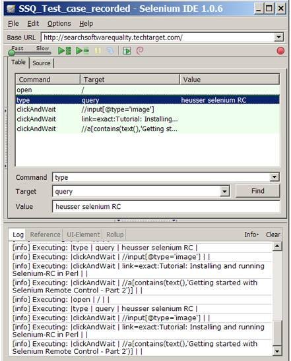Viewport: 291px width, 361px height.
Task: Switch to the Reference tab
Action: (x=45, y=235)
